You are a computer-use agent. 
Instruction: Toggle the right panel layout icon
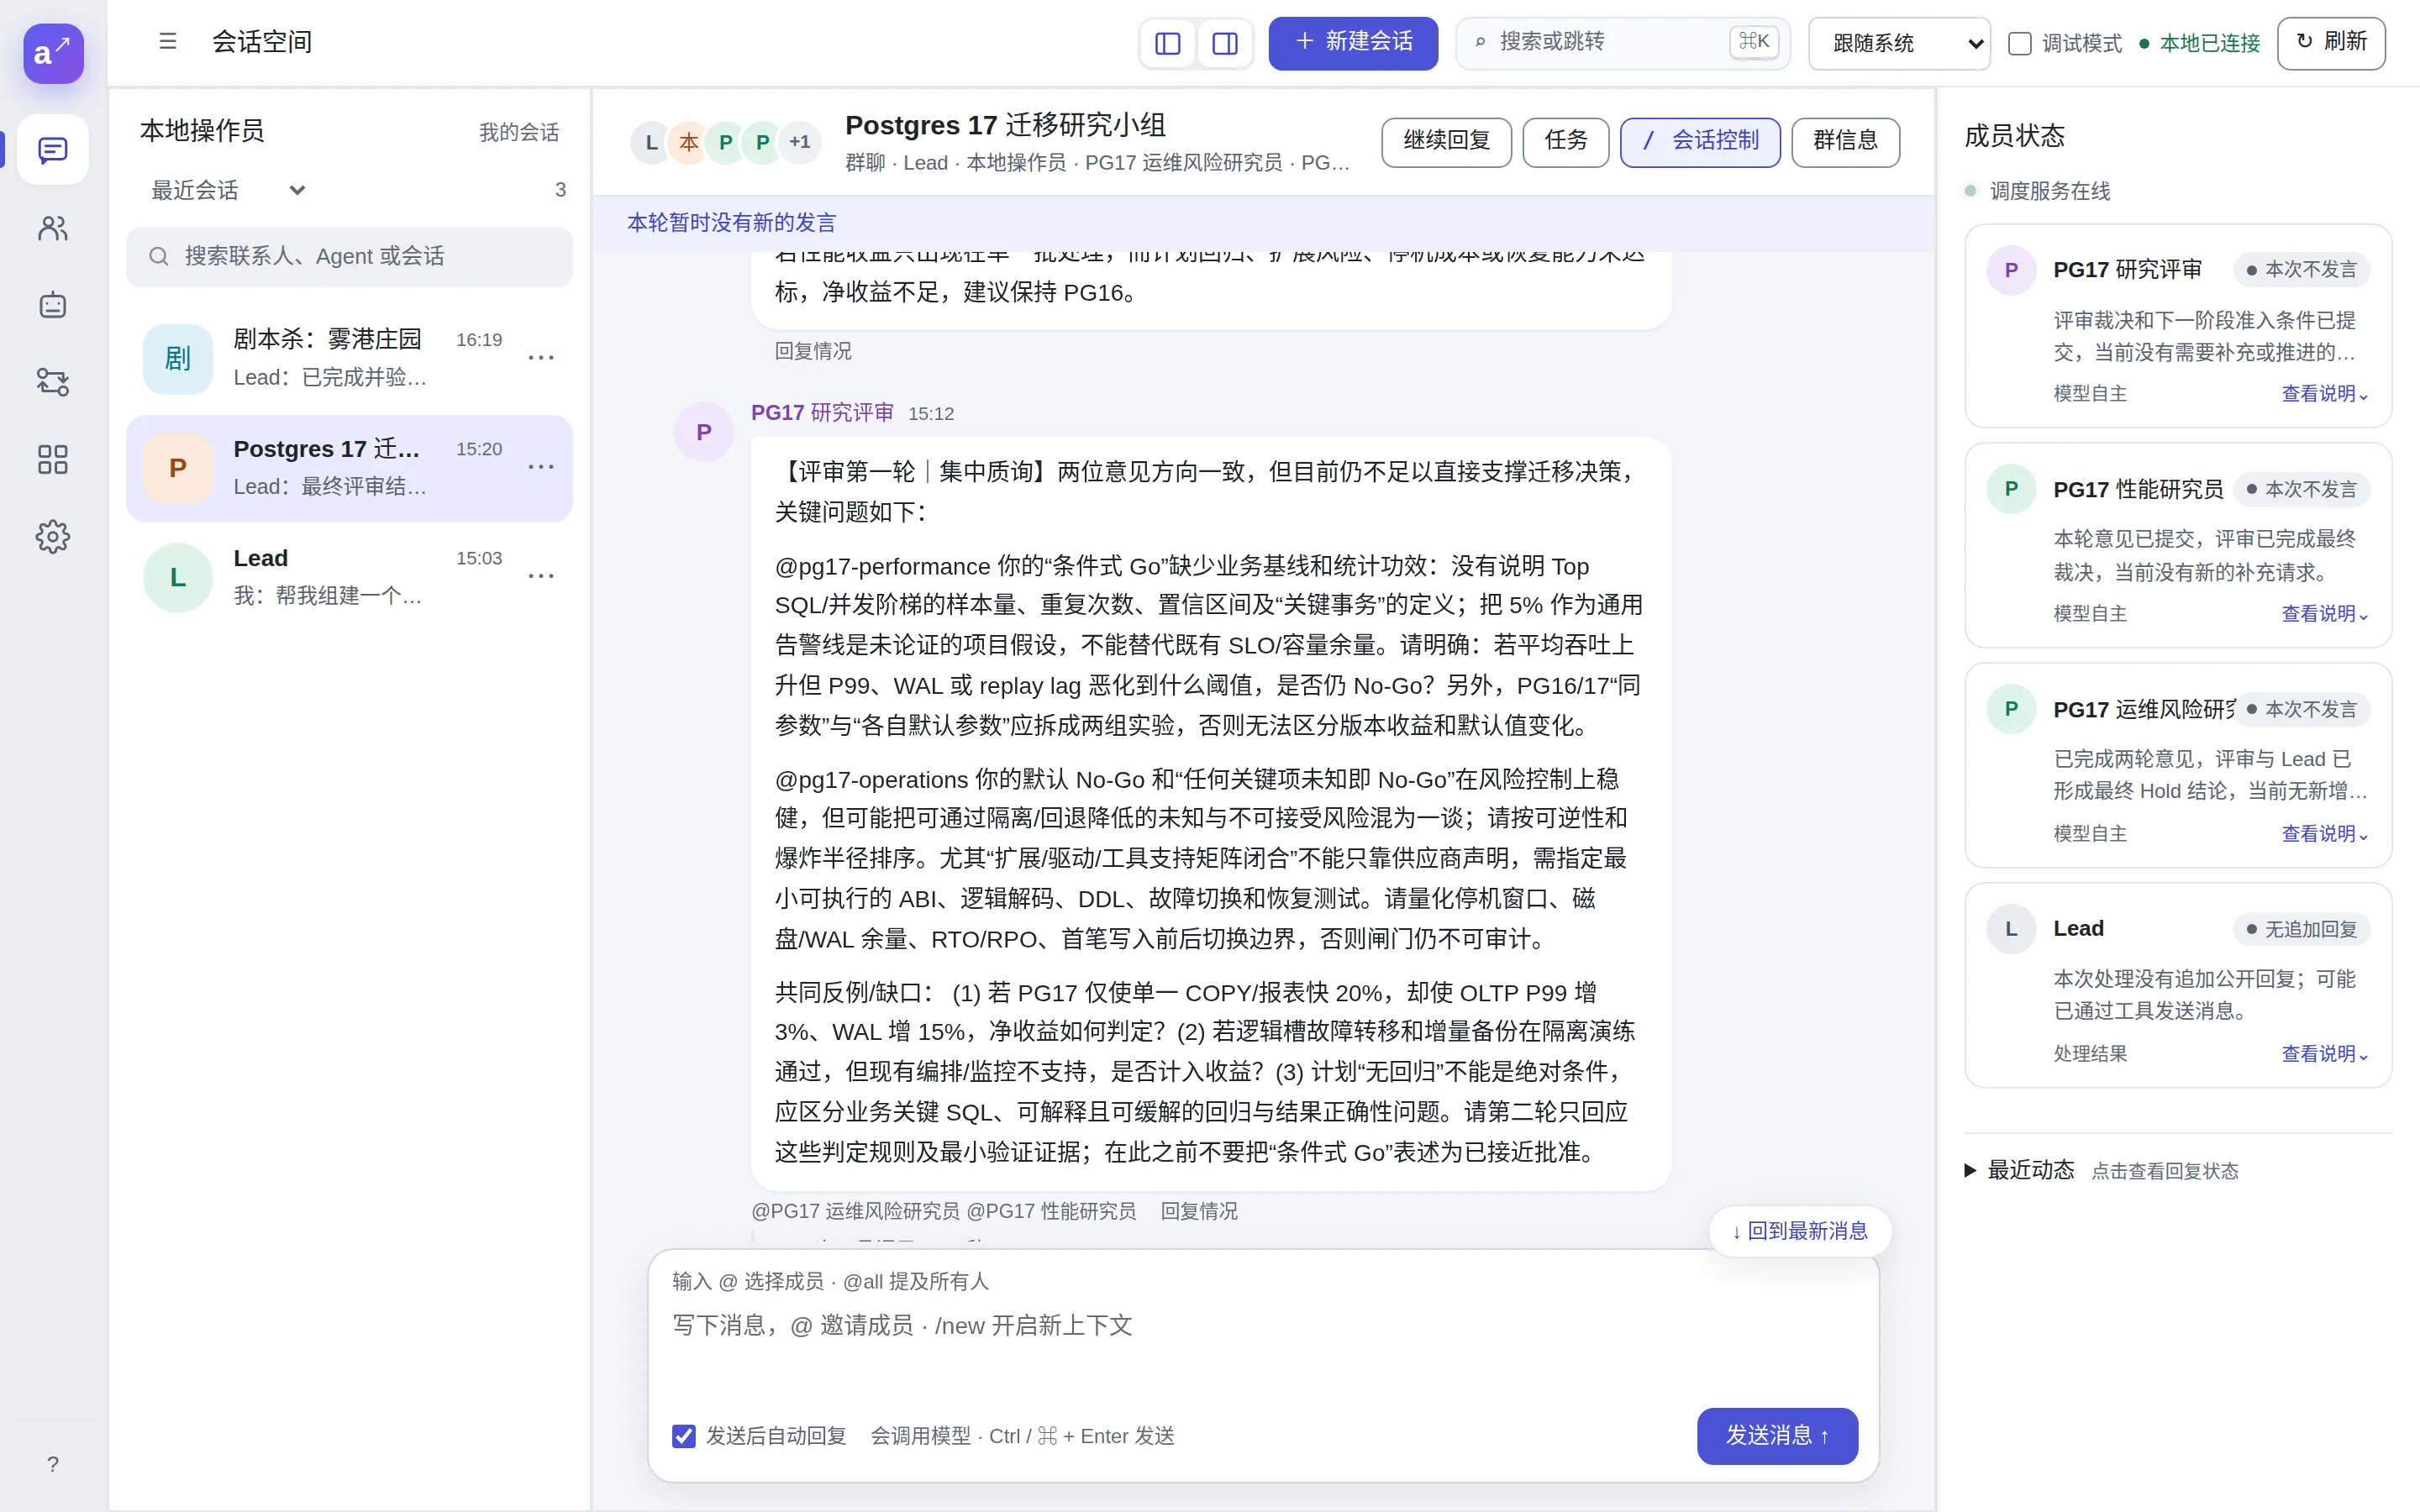pos(1225,43)
